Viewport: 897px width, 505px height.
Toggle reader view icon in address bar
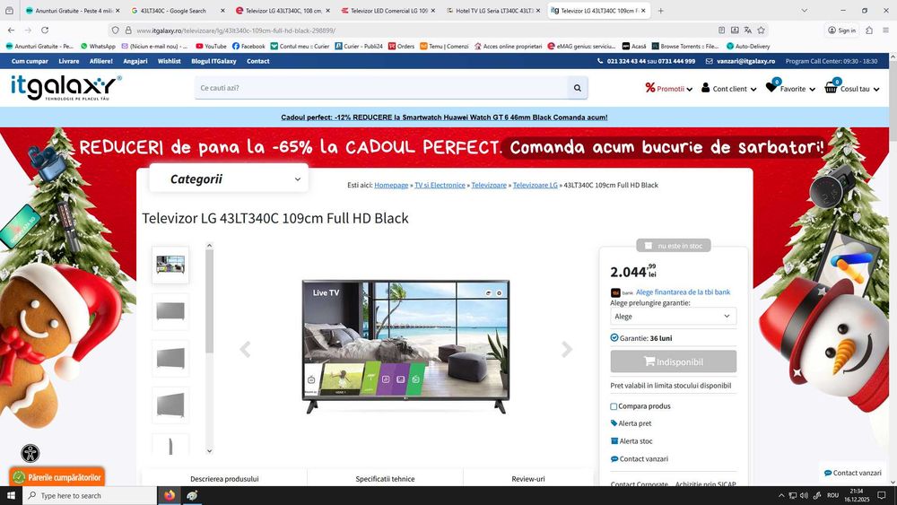coord(721,30)
